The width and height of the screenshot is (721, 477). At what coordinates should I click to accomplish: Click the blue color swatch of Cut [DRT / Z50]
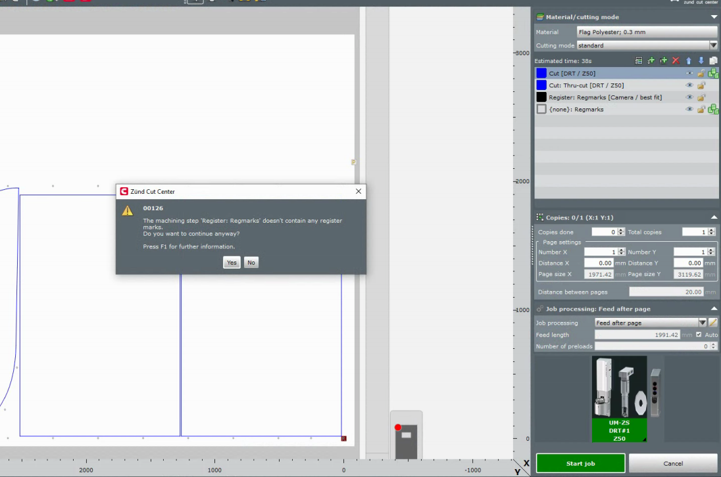coord(541,74)
